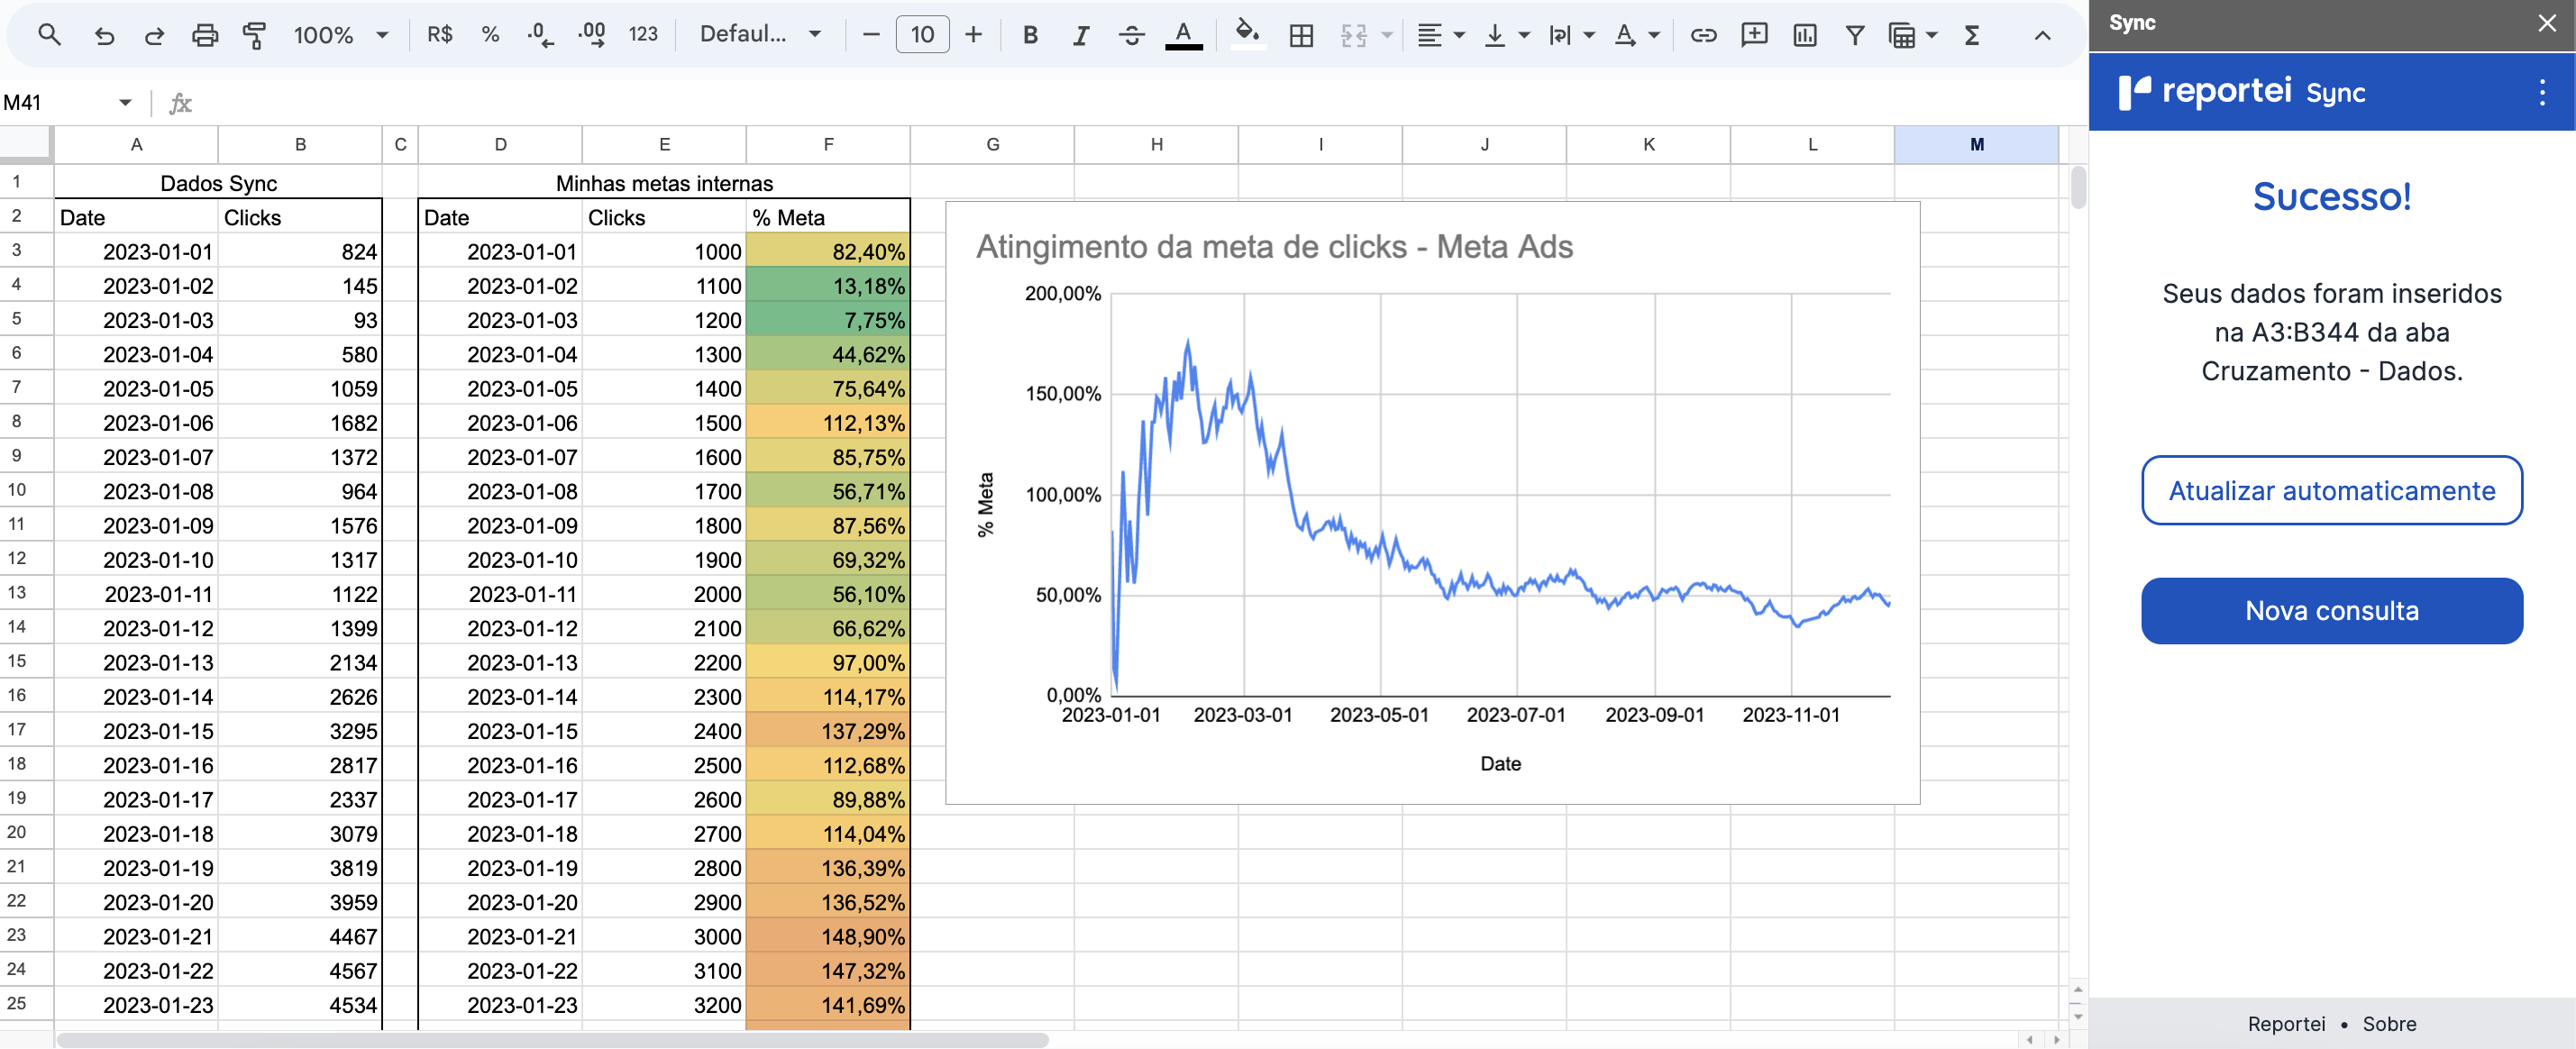Toggle strikethrough formatting

click(1131, 35)
